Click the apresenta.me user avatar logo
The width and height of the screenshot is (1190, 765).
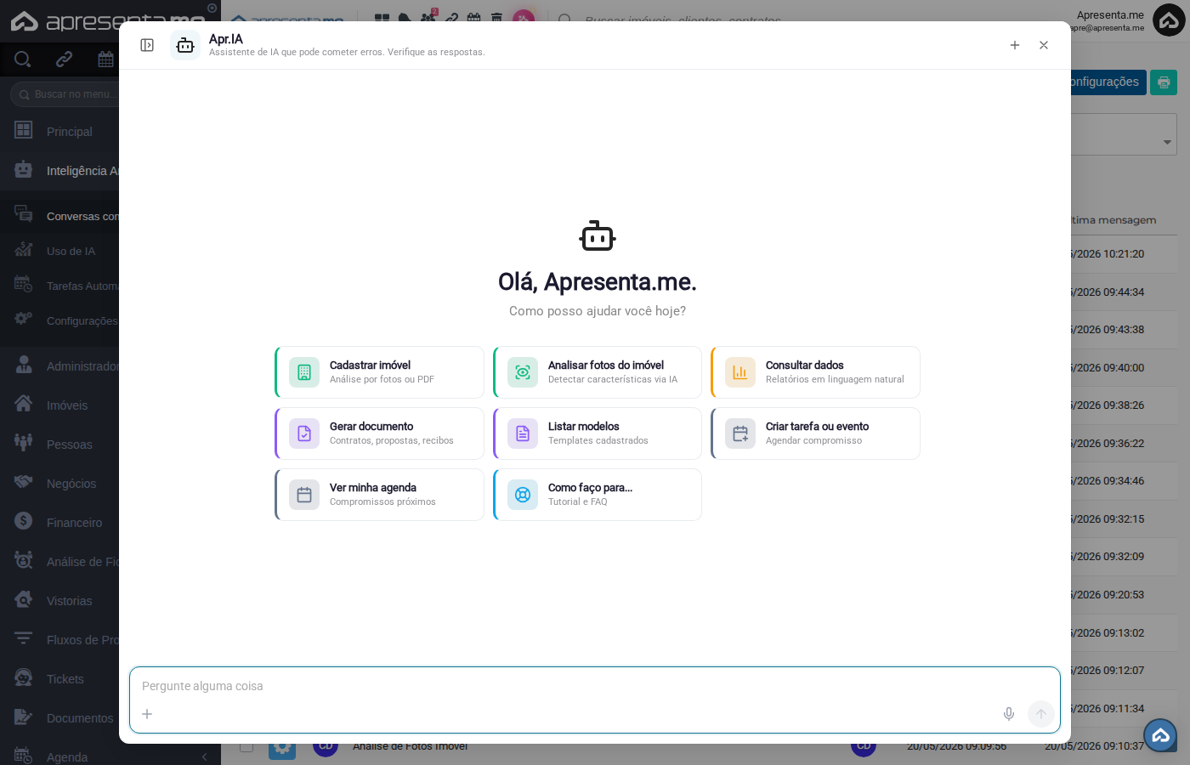(x=1169, y=20)
